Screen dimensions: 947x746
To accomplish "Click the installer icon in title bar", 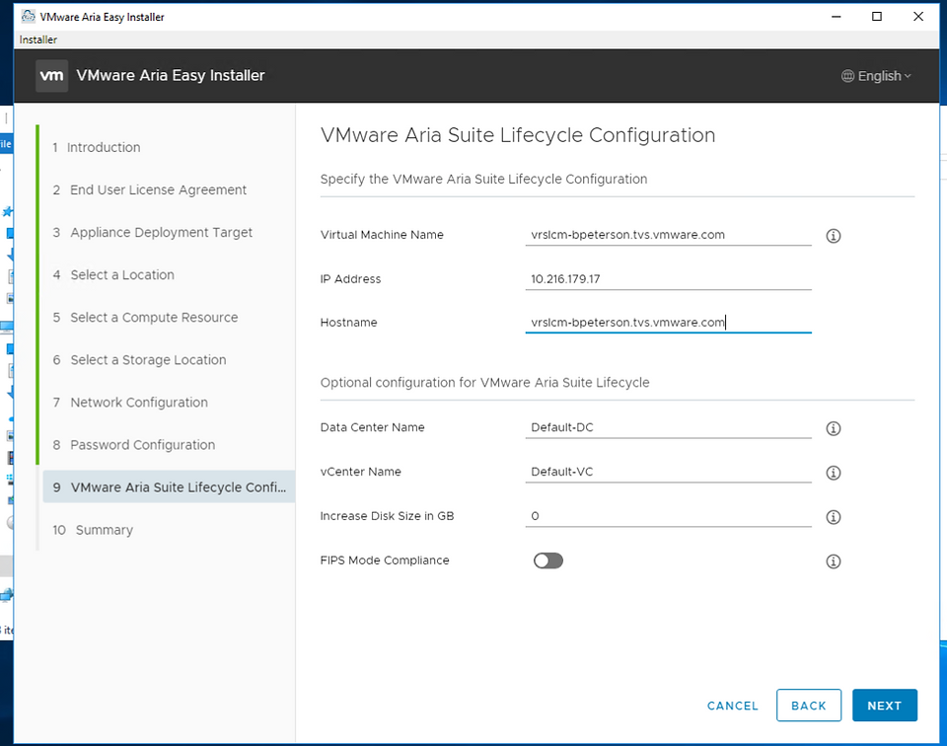I will coord(28,17).
